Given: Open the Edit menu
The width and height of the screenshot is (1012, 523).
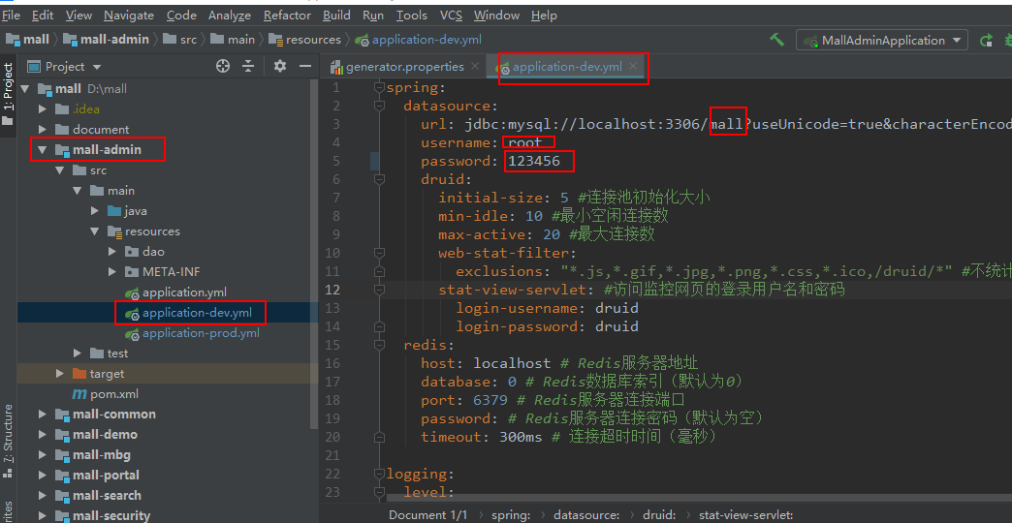Looking at the screenshot, I should pos(43,15).
